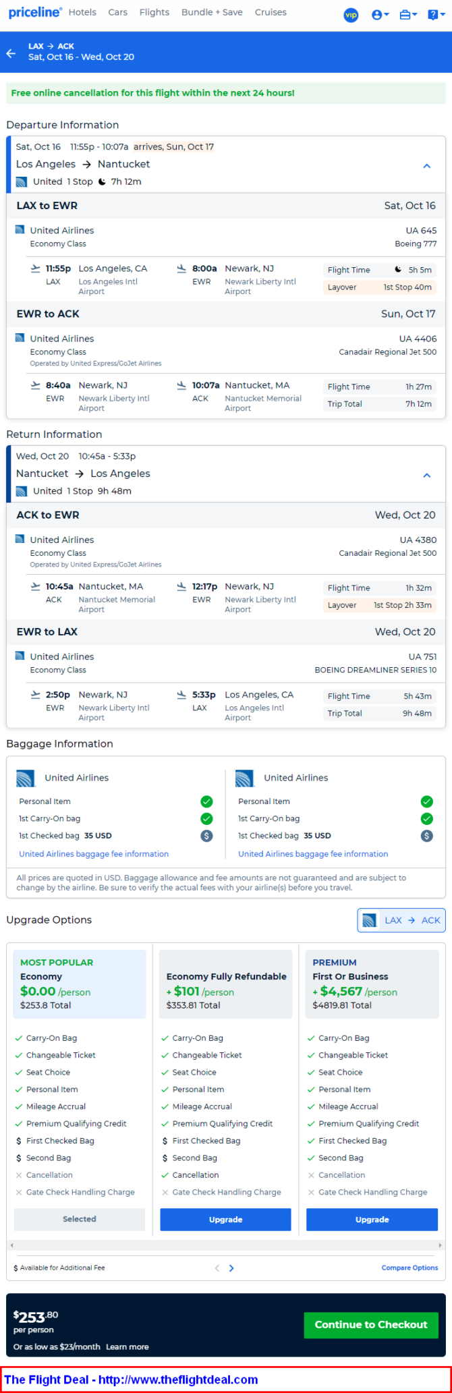Click the upgrade options horizontal scrollbar
The width and height of the screenshot is (452, 1393).
226,1245
